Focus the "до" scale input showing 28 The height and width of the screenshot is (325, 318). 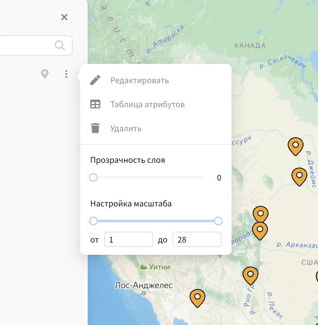(x=197, y=240)
